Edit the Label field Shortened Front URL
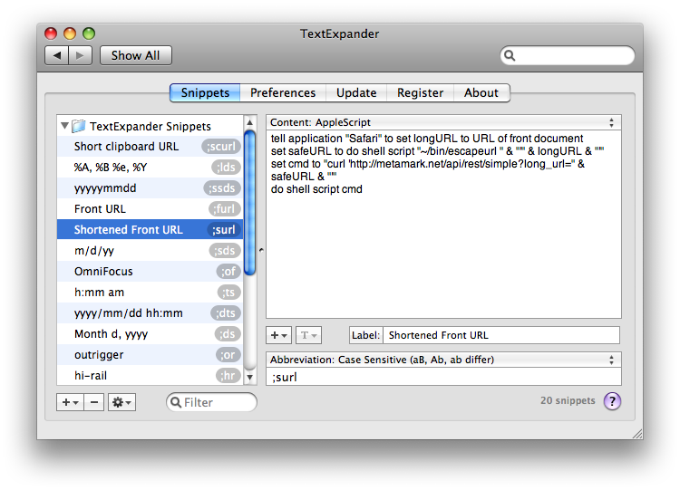This screenshot has width=680, height=490. 501,335
